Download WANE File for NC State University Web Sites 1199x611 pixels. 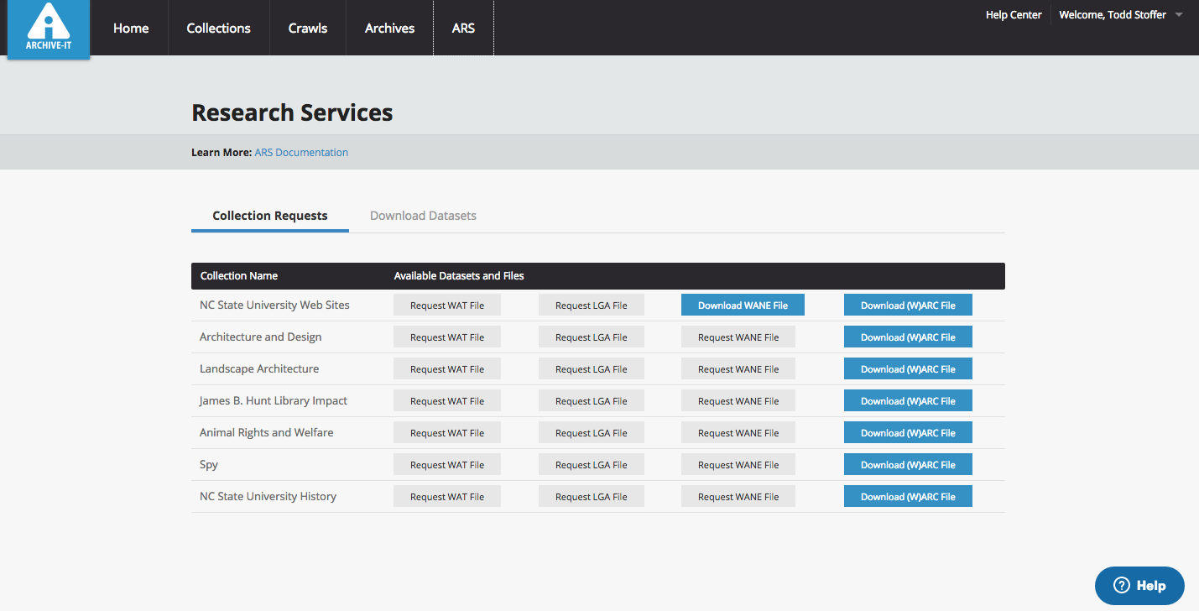(743, 305)
